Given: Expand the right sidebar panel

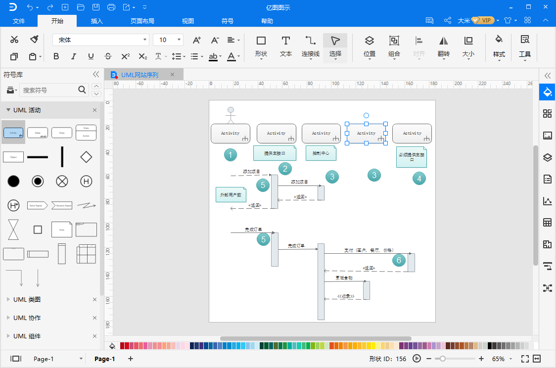Looking at the screenshot, I should (548, 76).
